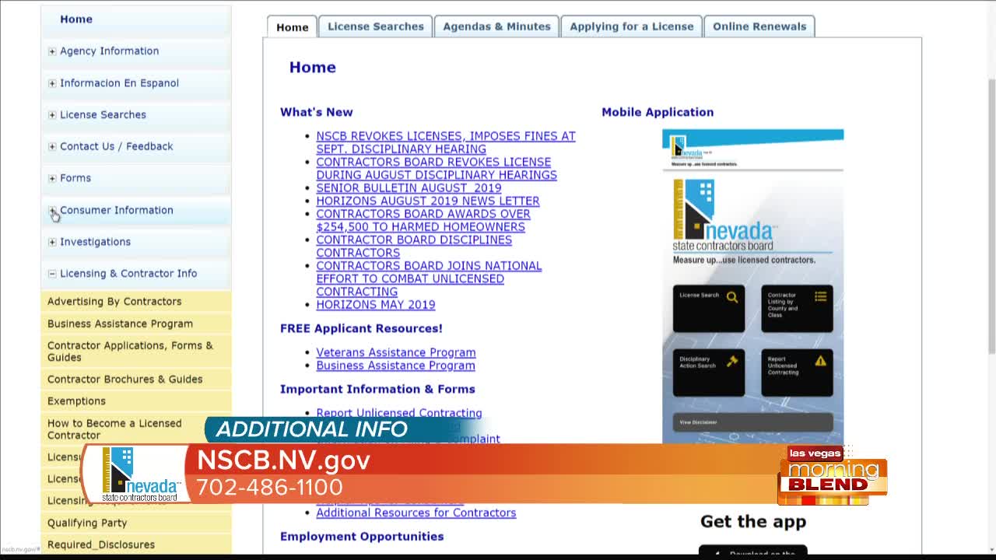
Task: Collapse the Licensing & Contractor Info section
Action: pyautogui.click(x=52, y=274)
